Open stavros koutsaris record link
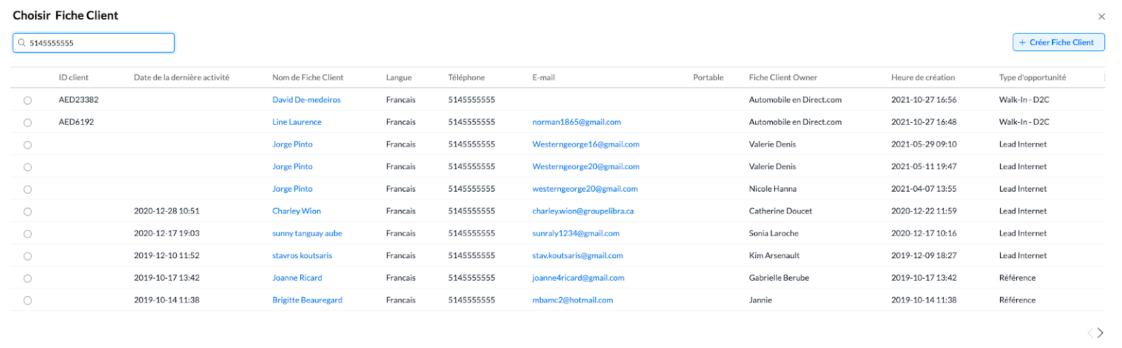 tap(302, 256)
